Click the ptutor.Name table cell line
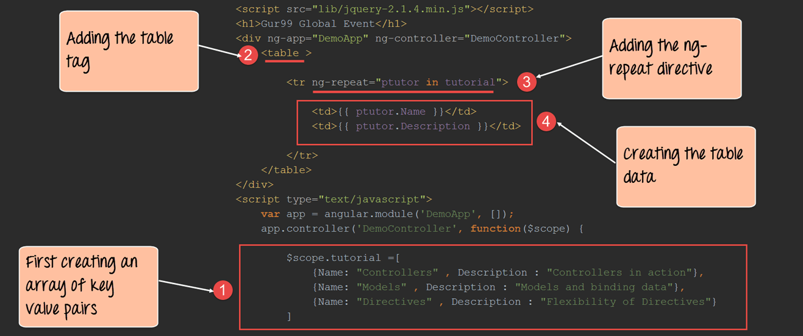Image resolution: width=803 pixels, height=336 pixels. point(394,112)
